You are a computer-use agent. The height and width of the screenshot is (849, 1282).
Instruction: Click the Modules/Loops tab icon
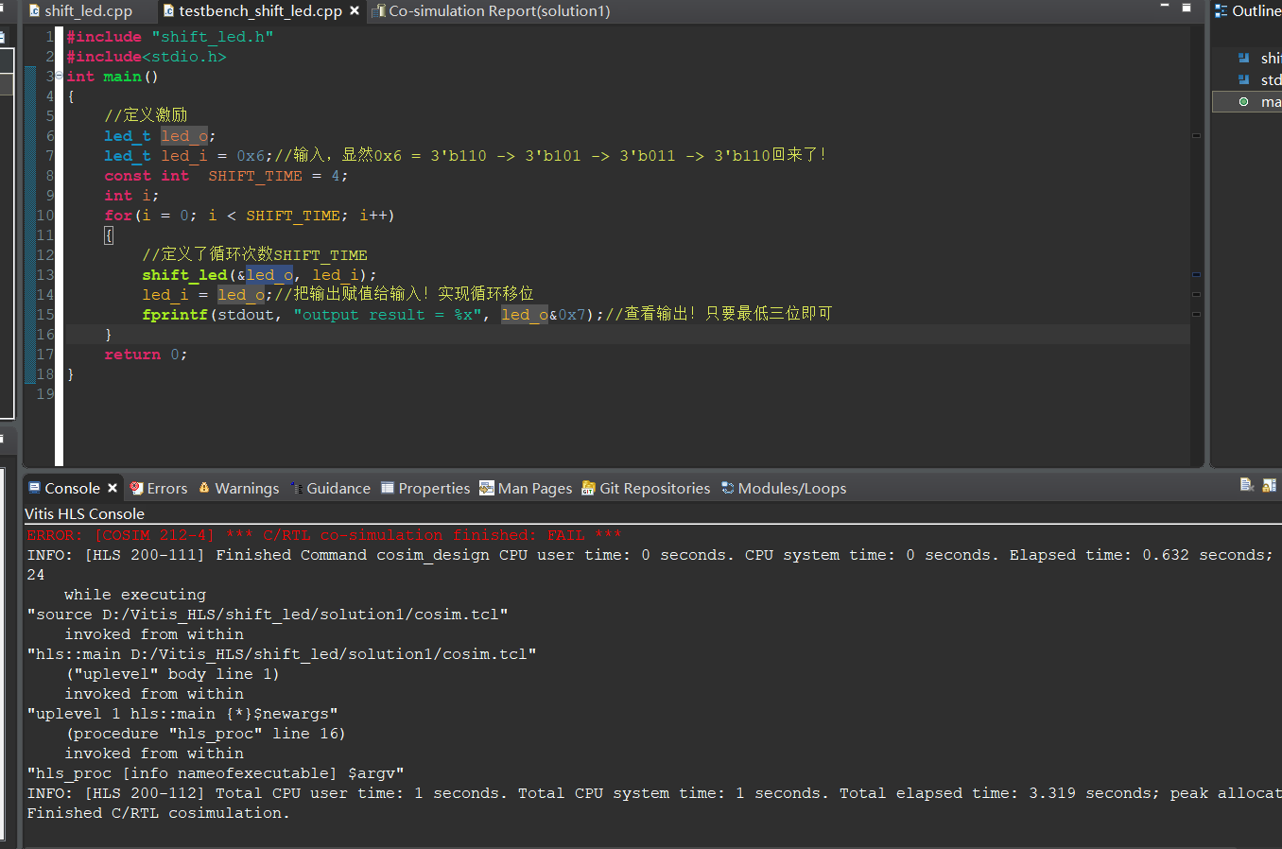727,488
